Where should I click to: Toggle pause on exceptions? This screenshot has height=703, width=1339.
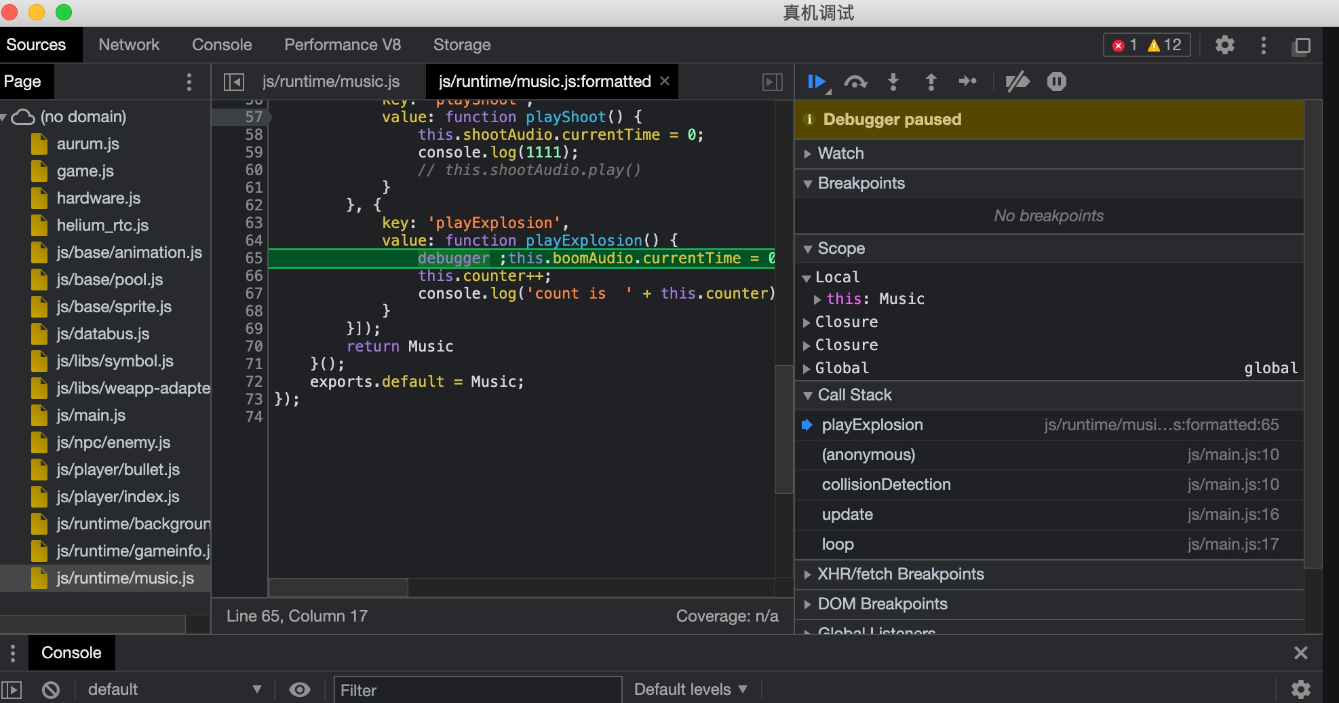(x=1056, y=82)
